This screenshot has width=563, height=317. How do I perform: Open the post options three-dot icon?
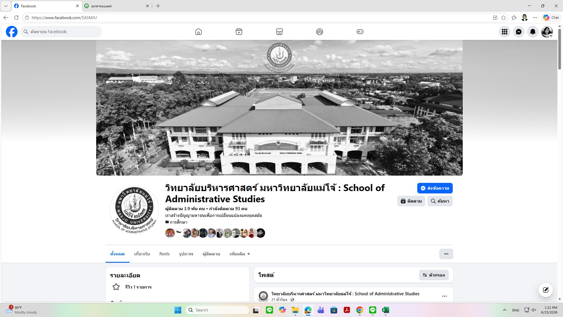pyautogui.click(x=445, y=296)
